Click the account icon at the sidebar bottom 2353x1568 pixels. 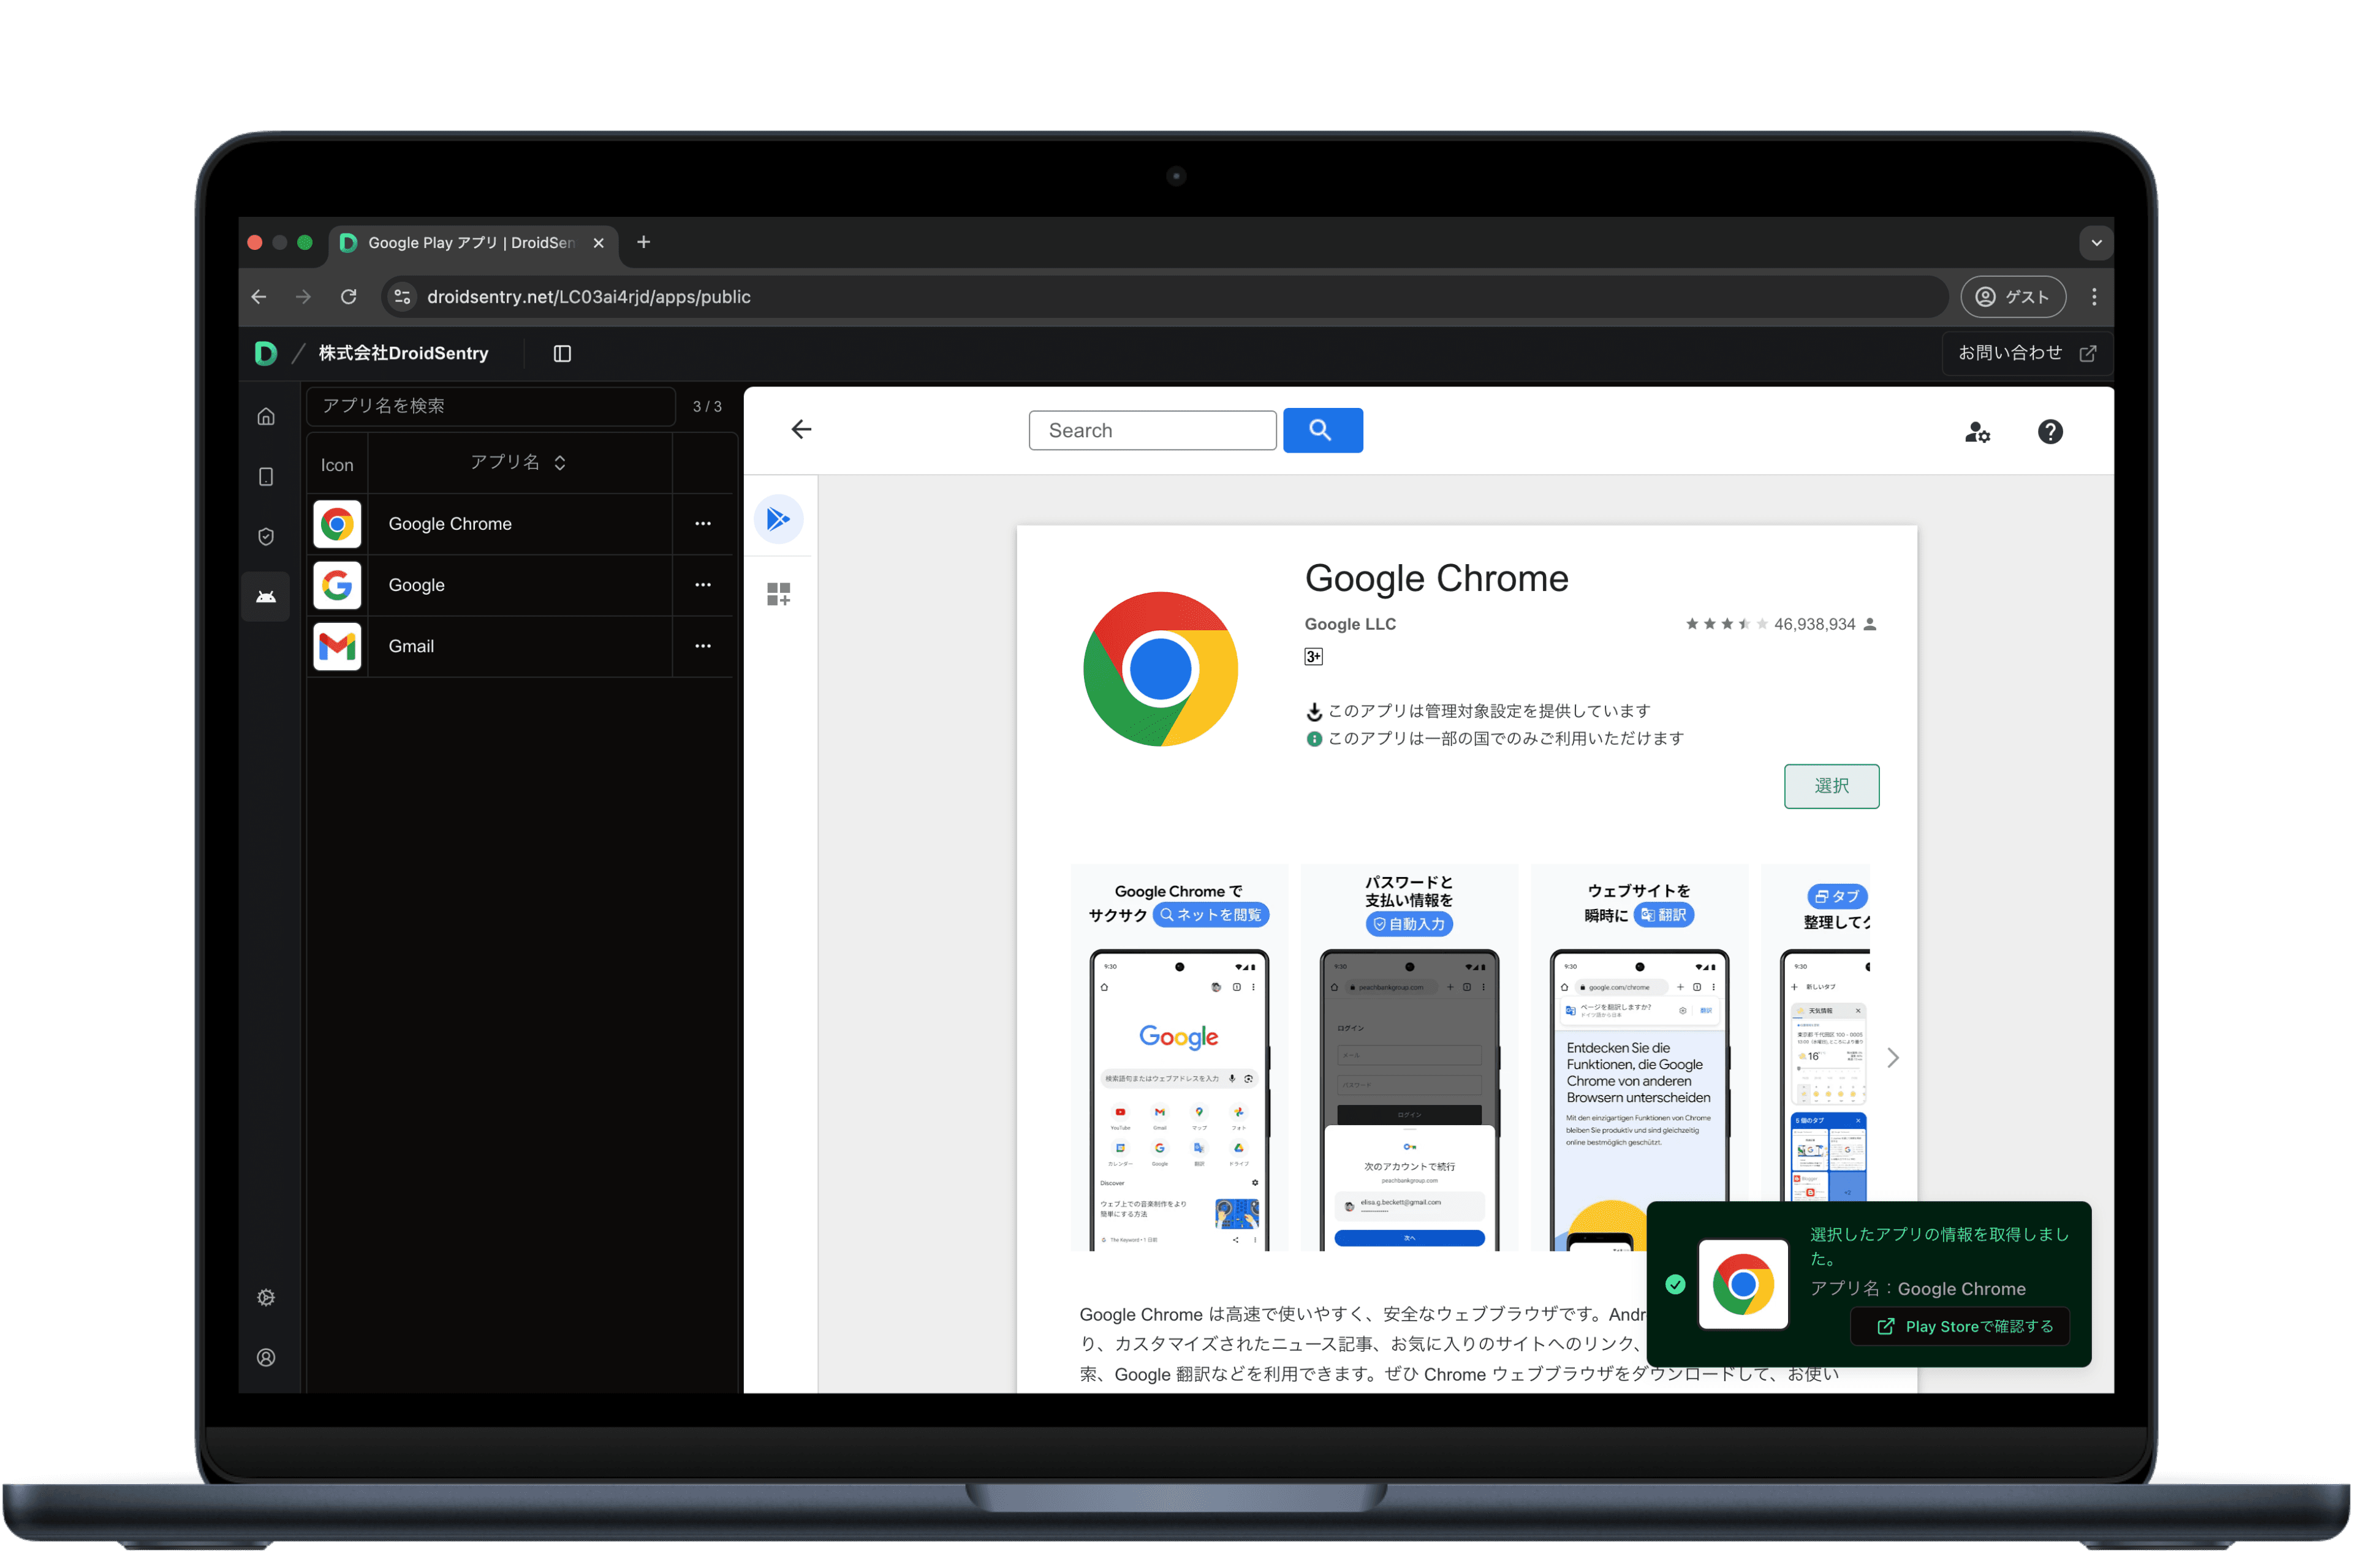tap(265, 1357)
